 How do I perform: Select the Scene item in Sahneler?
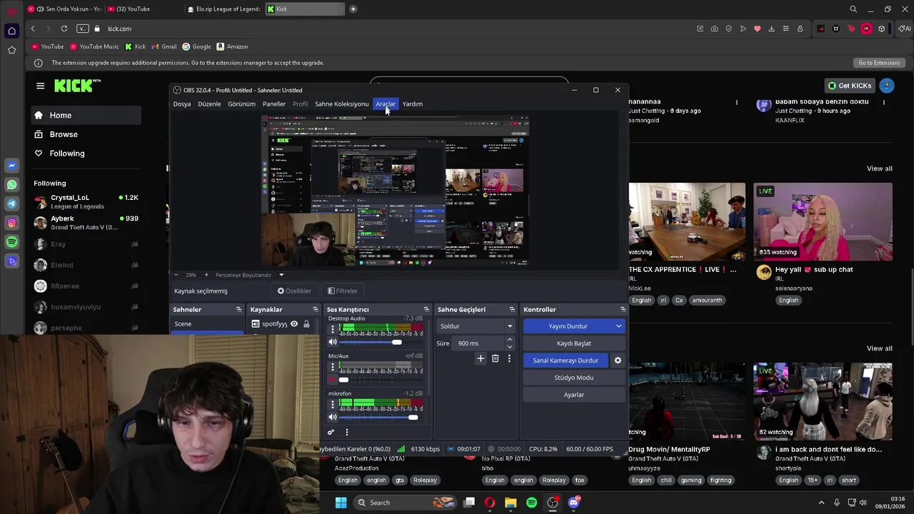[x=206, y=324]
